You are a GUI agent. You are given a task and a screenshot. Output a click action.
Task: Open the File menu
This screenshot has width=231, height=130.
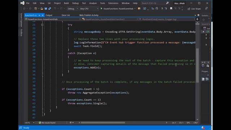click(x=28, y=3)
